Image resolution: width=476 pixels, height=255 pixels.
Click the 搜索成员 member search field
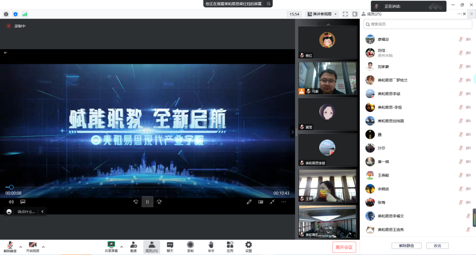tap(418, 24)
